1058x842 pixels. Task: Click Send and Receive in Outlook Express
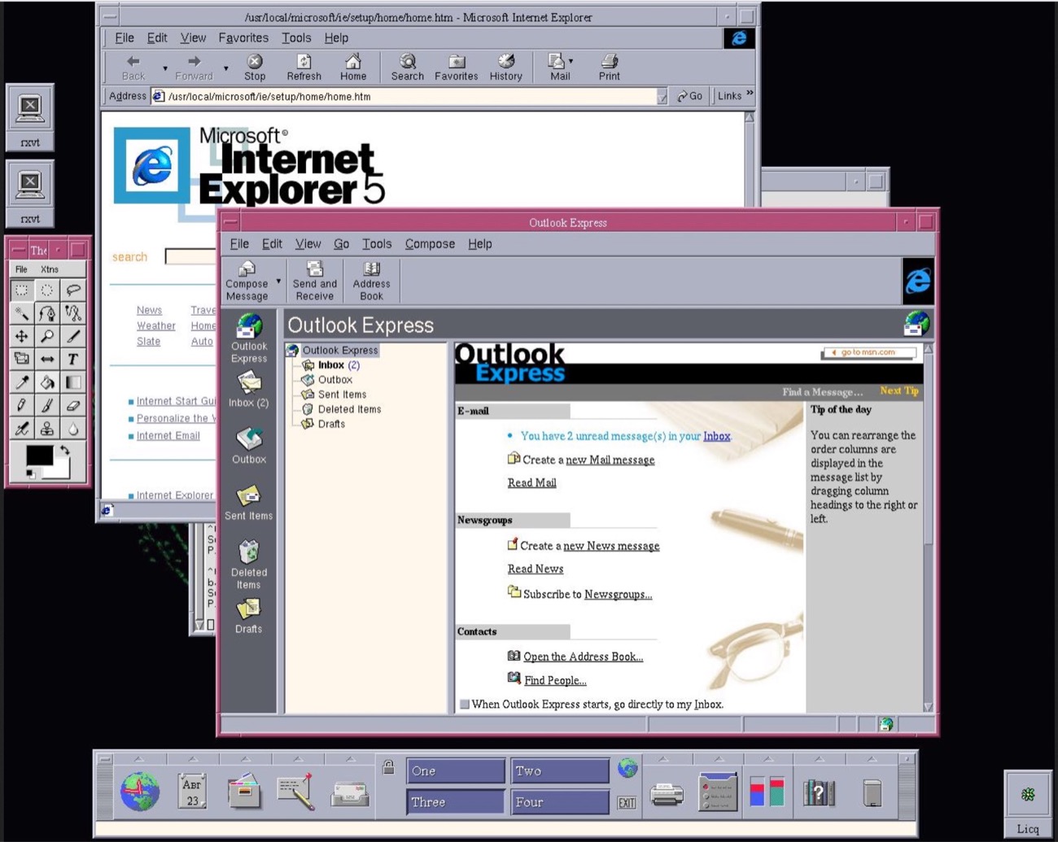coord(315,281)
